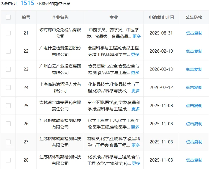Click 点击复制 for row 27
209x169 pixels.
(194, 142)
